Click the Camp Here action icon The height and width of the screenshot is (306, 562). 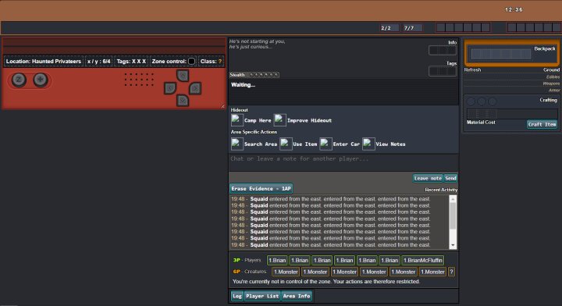[x=237, y=120]
